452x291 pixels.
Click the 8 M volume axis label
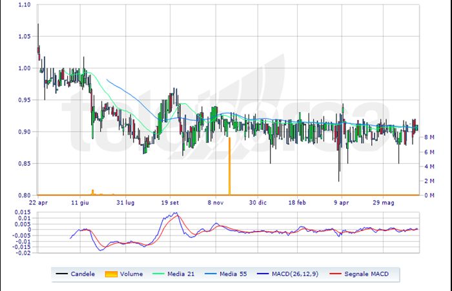point(429,137)
